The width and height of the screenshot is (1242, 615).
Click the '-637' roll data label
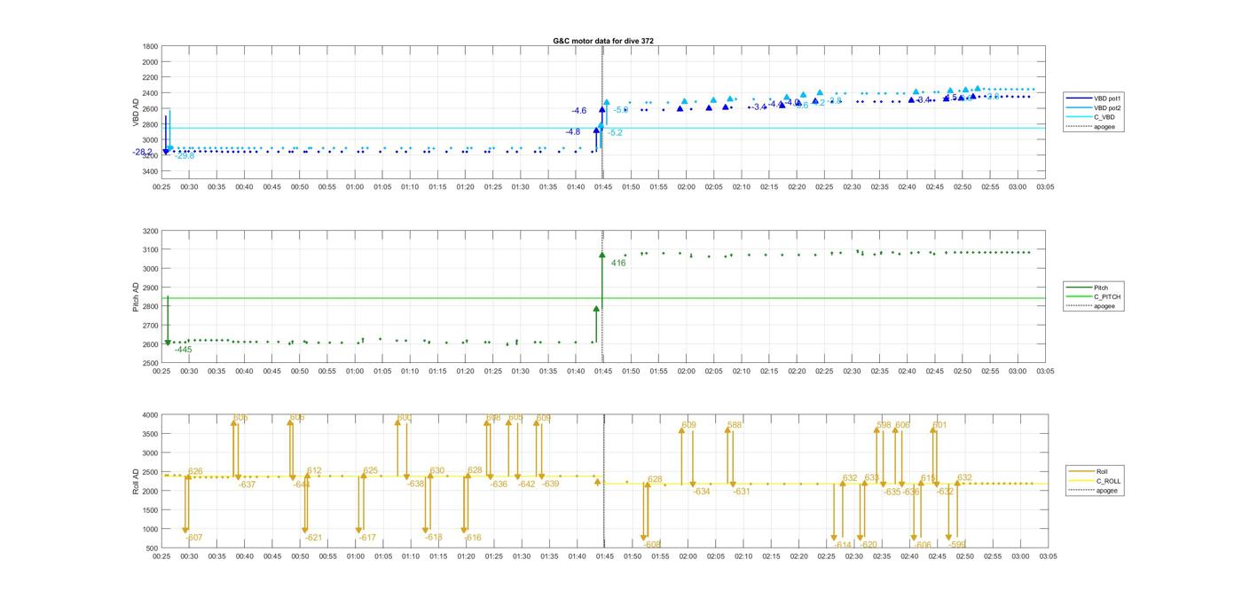[x=248, y=485]
